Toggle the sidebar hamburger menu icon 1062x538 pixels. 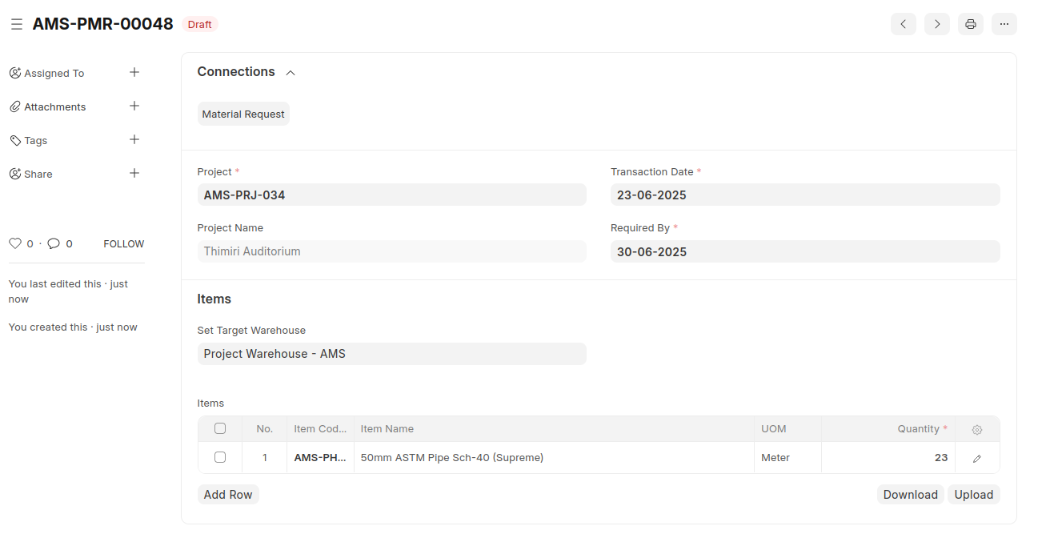[17, 25]
